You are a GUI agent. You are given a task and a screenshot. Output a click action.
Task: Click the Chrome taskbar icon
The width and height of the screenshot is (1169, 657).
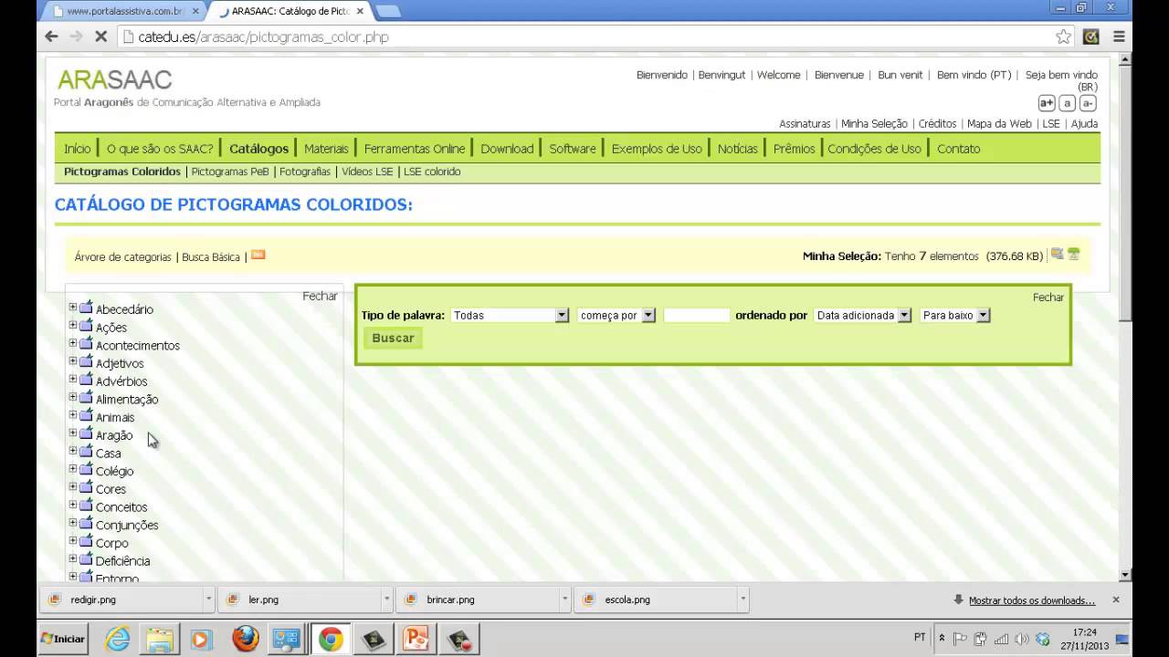click(x=331, y=639)
